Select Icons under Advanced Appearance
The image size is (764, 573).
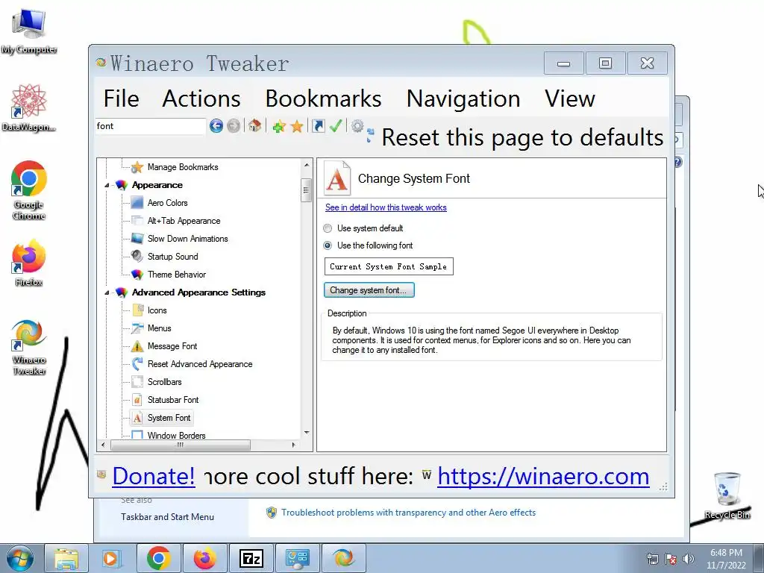(157, 310)
